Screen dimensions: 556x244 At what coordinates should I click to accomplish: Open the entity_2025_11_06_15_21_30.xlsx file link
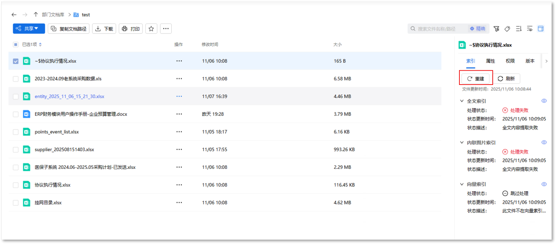tap(69, 97)
